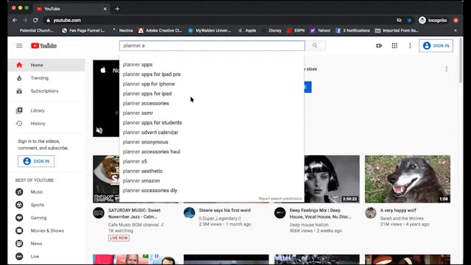The width and height of the screenshot is (471, 265).
Task: Open the settings three-dot menu in header
Action: 410,46
